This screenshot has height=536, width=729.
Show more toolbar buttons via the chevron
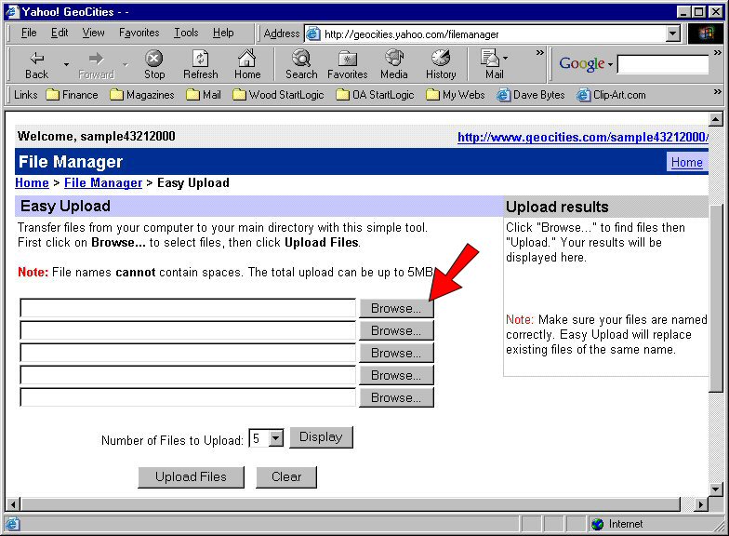click(539, 52)
